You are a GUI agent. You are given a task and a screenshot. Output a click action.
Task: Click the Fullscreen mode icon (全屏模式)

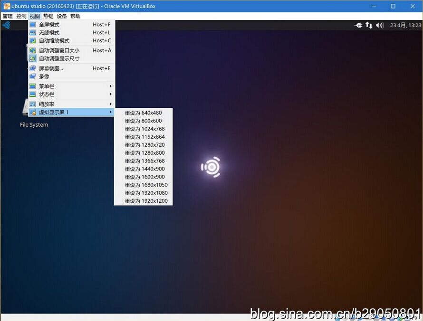click(x=33, y=25)
